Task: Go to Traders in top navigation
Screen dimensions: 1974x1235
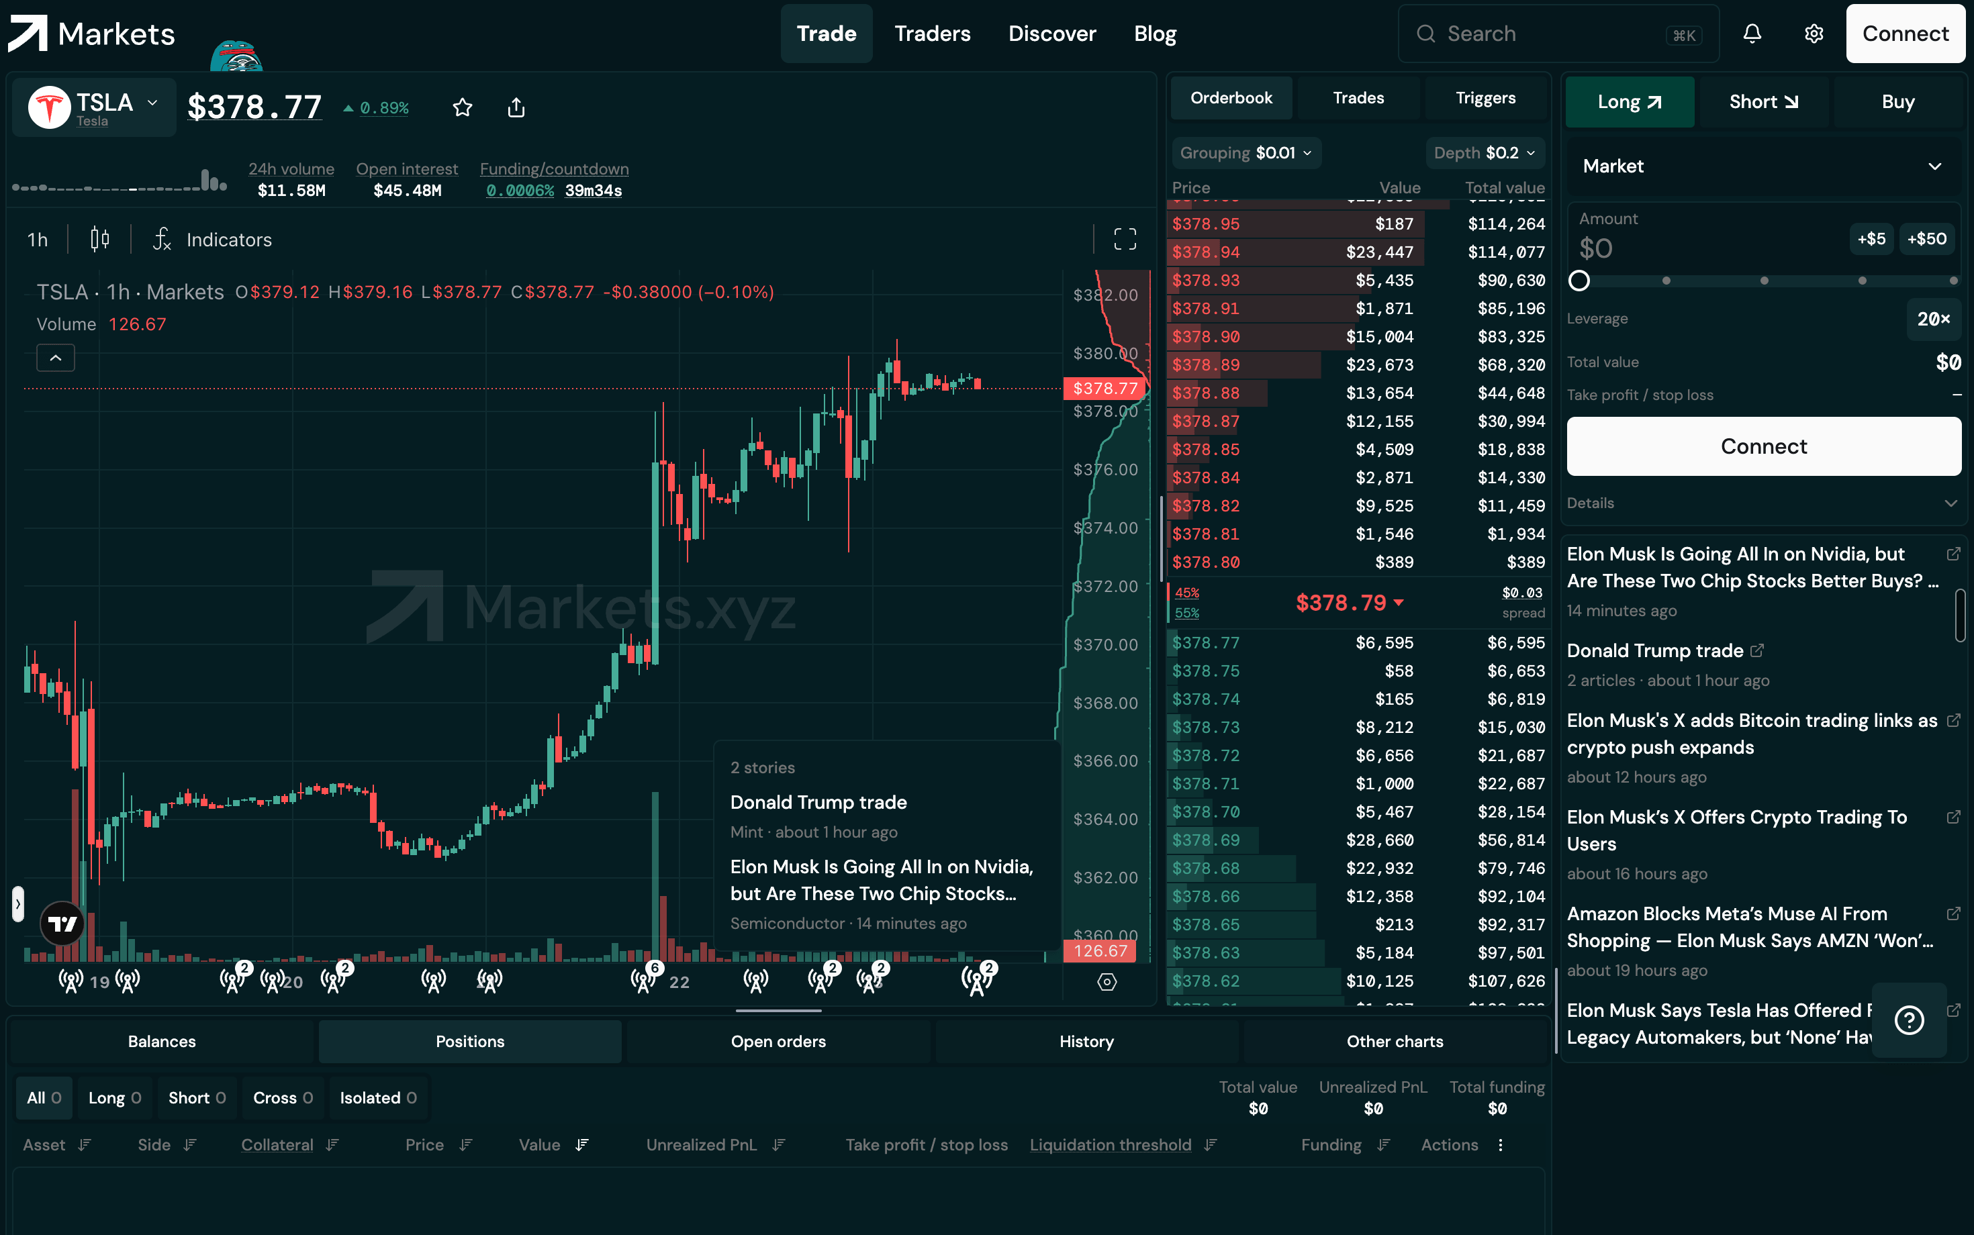Action: coord(932,34)
